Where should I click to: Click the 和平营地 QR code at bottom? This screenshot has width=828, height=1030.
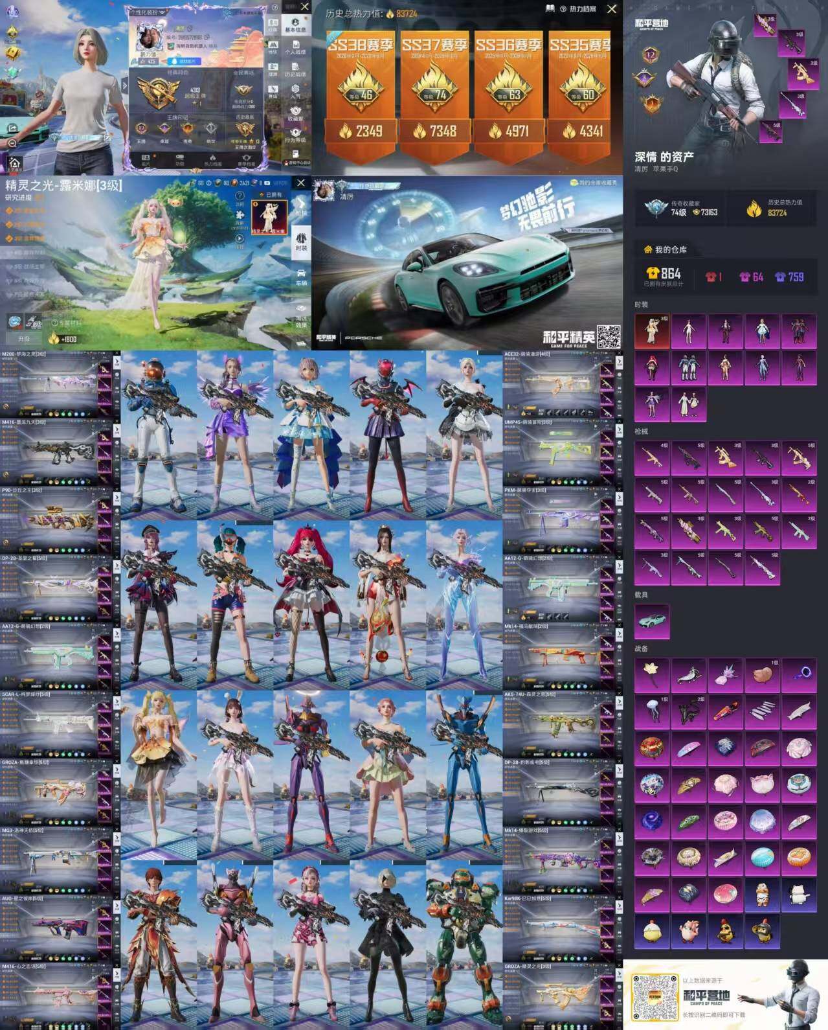click(655, 997)
